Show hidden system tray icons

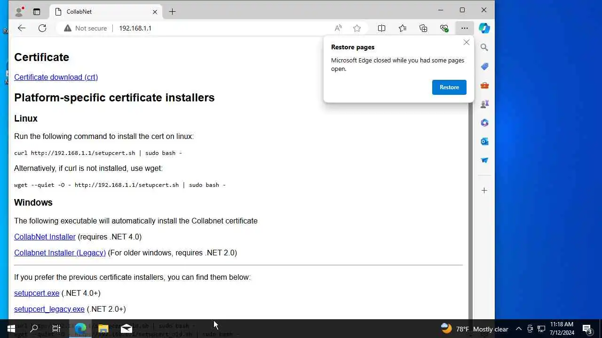click(519, 329)
